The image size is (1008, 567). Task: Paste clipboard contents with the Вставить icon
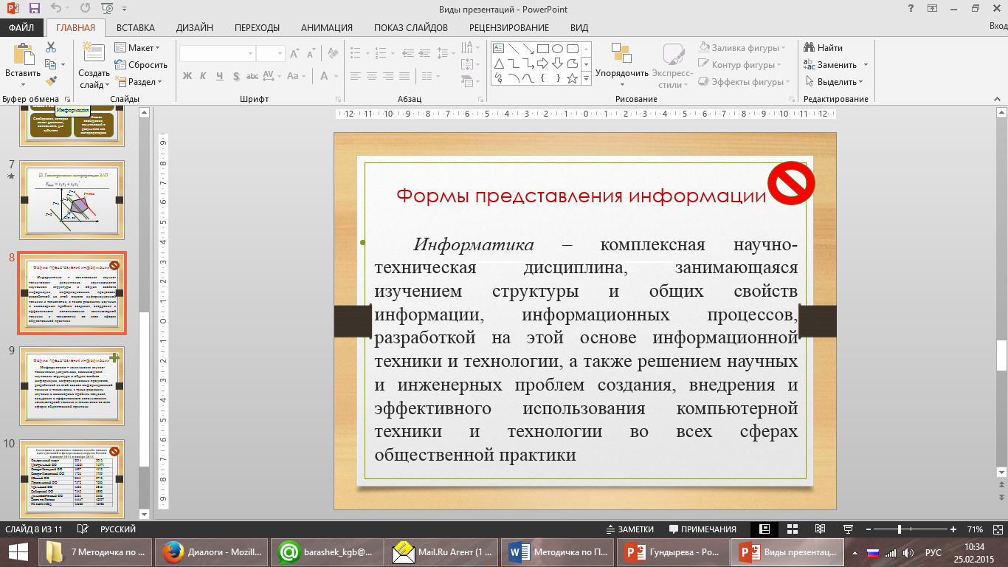pyautogui.click(x=23, y=54)
